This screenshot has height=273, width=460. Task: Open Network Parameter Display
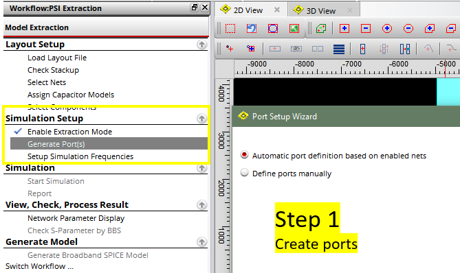(76, 218)
